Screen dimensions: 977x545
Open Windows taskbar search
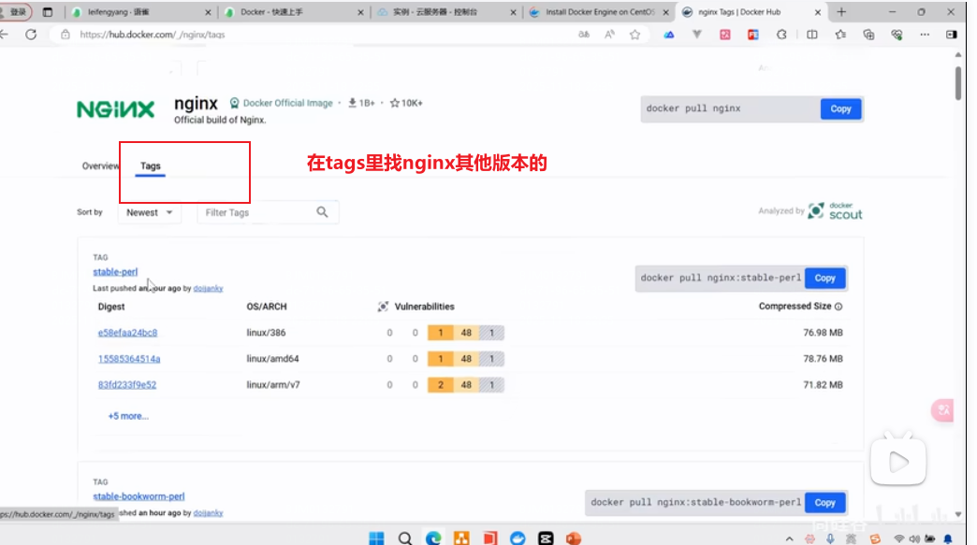coord(405,538)
